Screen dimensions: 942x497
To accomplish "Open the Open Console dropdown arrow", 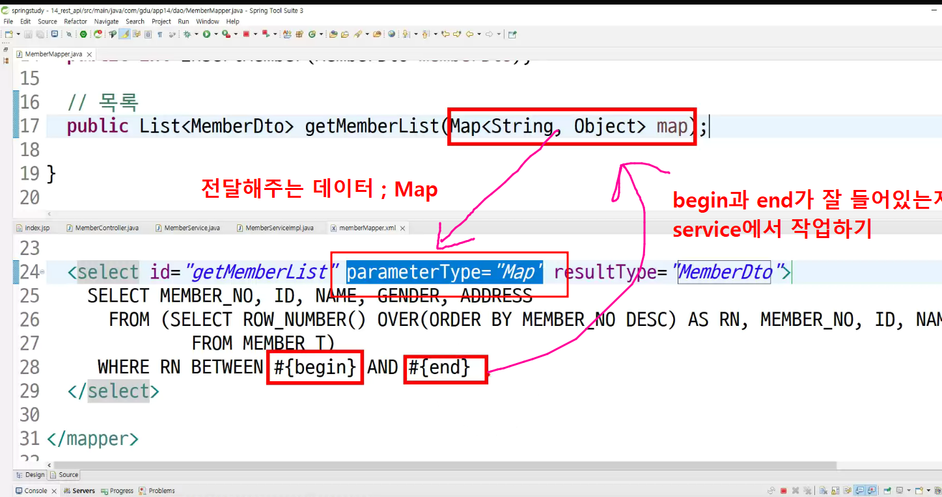I will [x=928, y=490].
